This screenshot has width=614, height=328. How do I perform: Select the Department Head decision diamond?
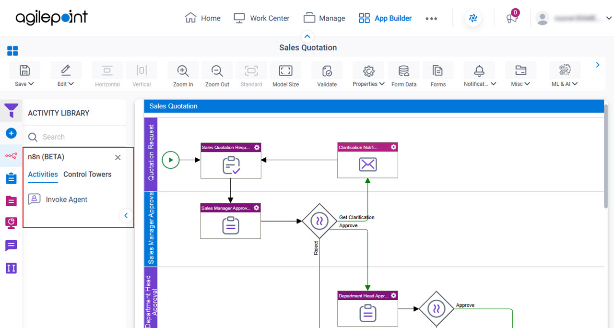[x=437, y=309]
